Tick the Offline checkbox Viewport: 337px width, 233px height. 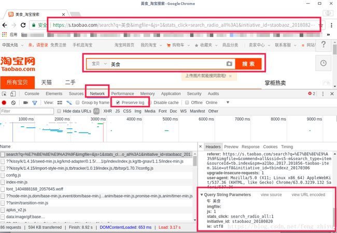pos(187,103)
